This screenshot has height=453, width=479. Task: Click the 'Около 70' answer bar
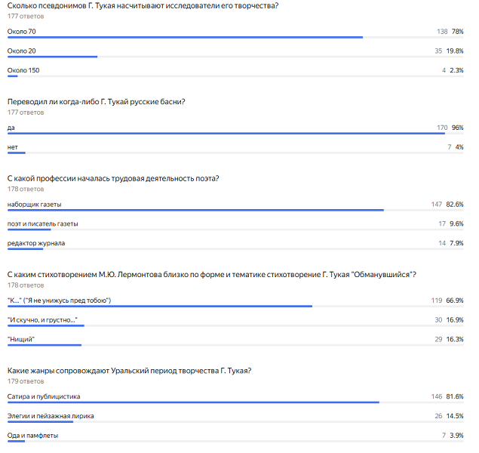(x=185, y=36)
